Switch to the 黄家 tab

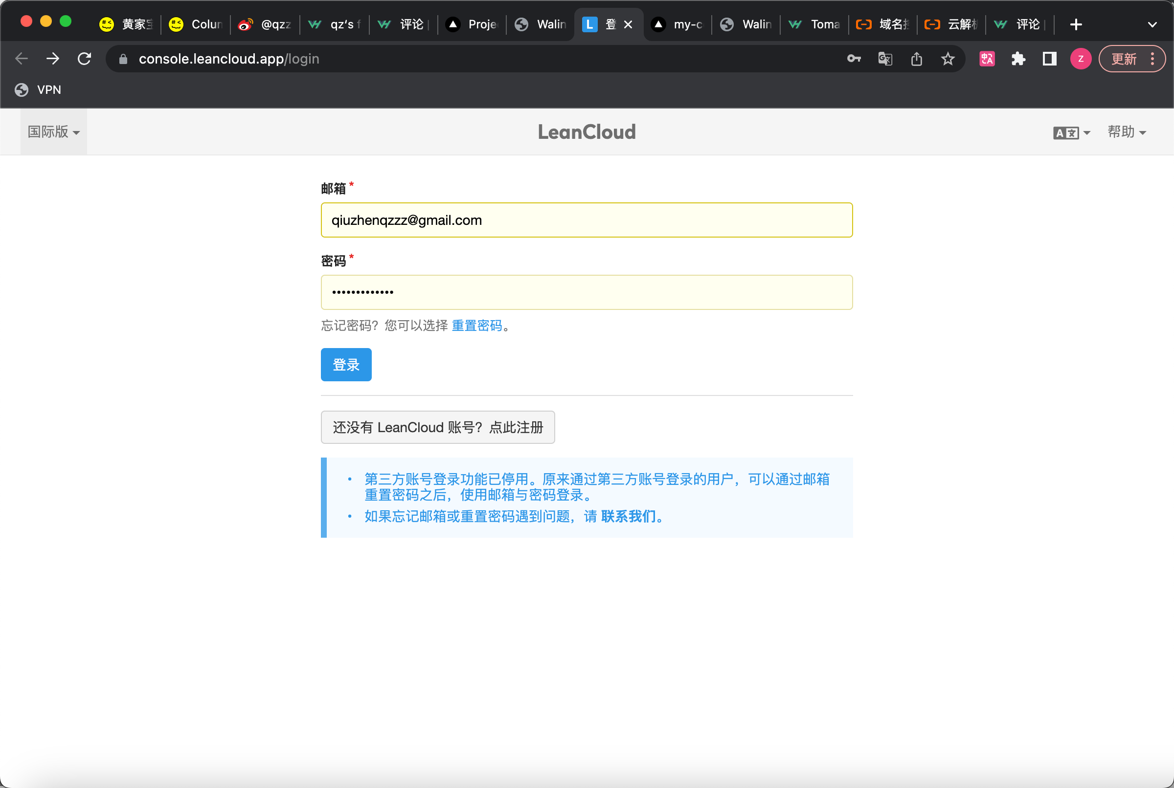127,24
